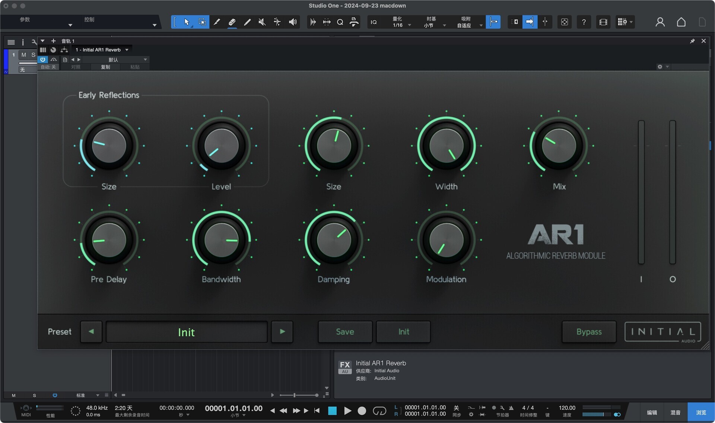Click the INITIAL AUDIO logo button

(663, 332)
